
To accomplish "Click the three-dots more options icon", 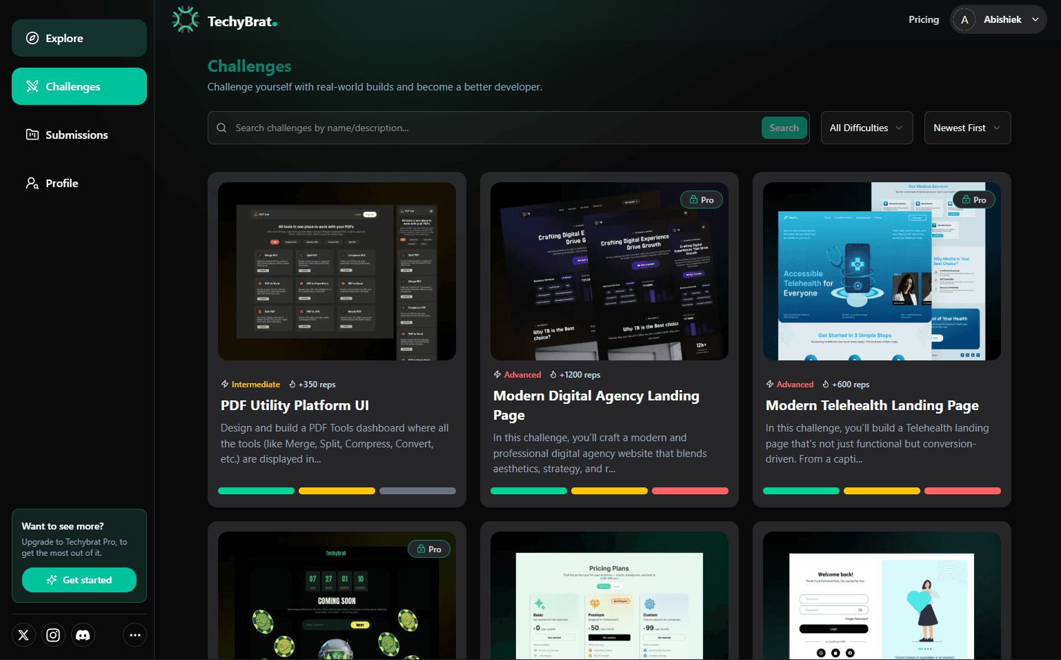I will click(135, 635).
